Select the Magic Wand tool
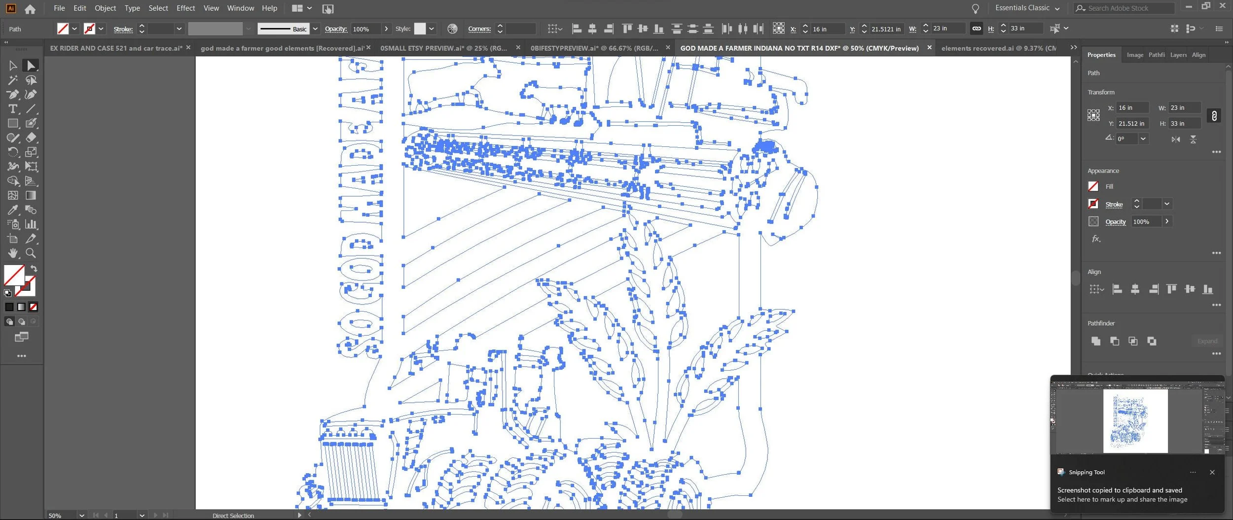The height and width of the screenshot is (520, 1233). click(x=13, y=80)
